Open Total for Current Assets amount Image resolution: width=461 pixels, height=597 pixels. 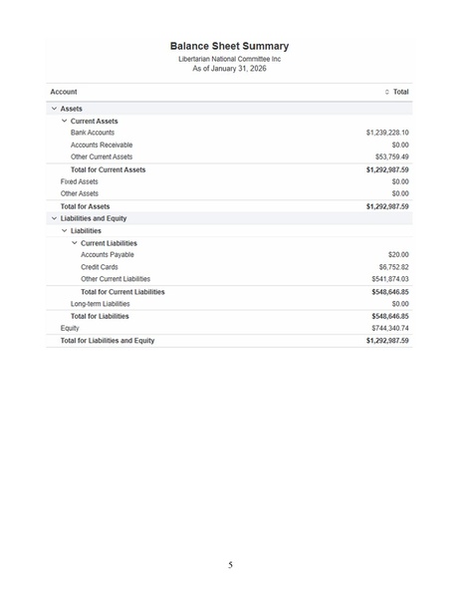(x=387, y=169)
